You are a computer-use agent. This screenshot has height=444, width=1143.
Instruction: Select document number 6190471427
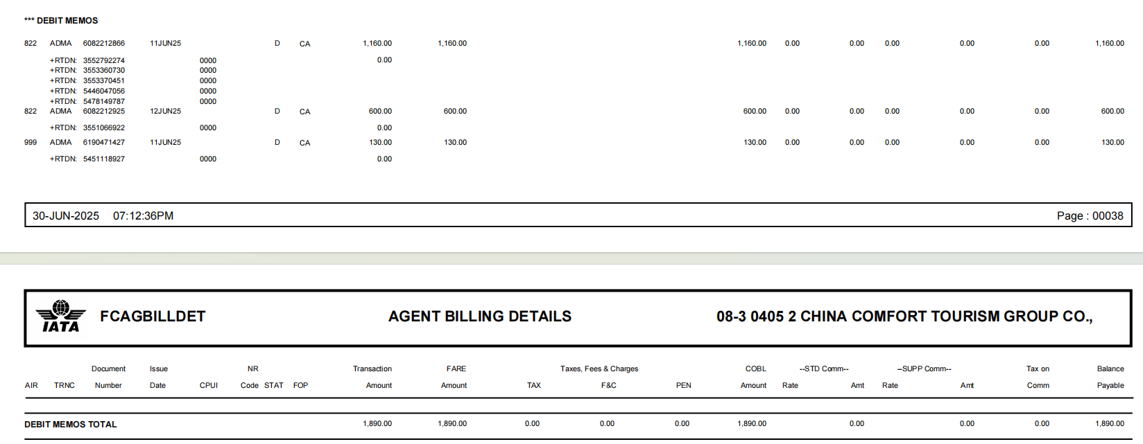[104, 143]
